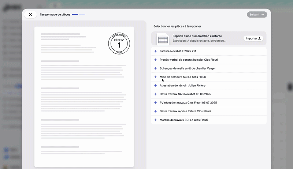The width and height of the screenshot is (293, 169).
Task: Add Devis travaux reprise toiture via plus
Action: (x=155, y=111)
